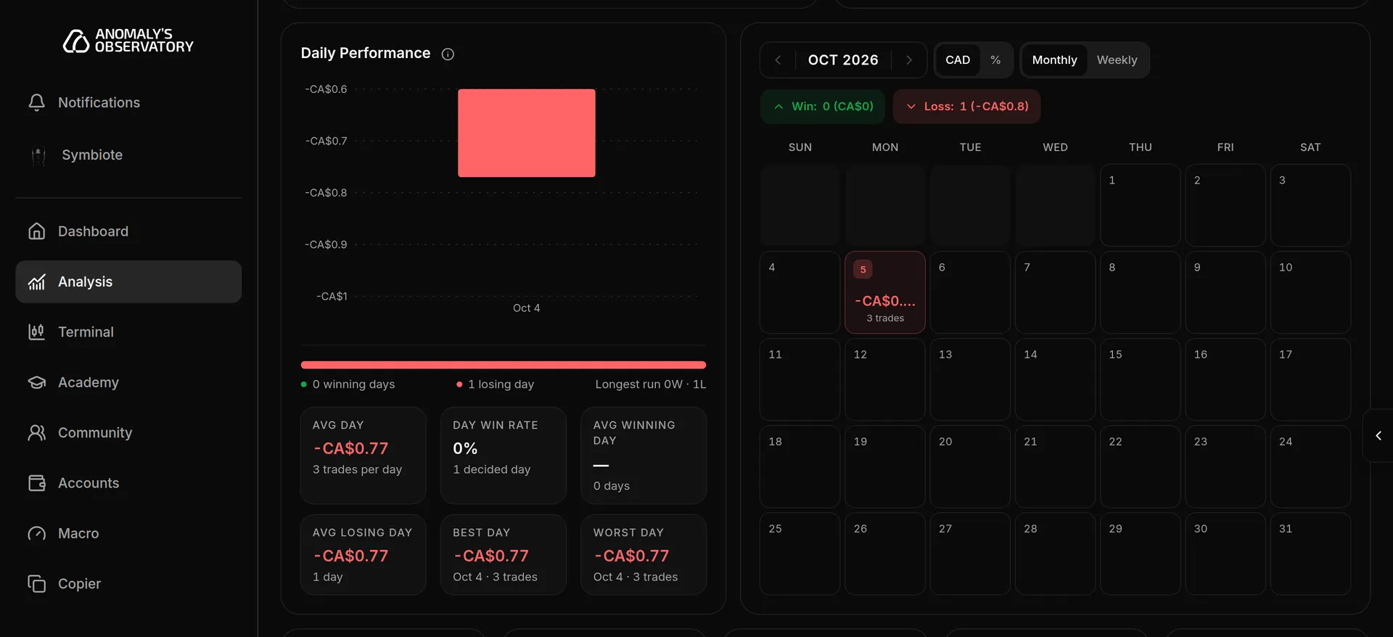Expand the Loss: 1 (-CA$0.8) summary

click(x=966, y=107)
